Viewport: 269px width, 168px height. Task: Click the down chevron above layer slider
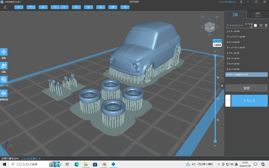click(215, 51)
